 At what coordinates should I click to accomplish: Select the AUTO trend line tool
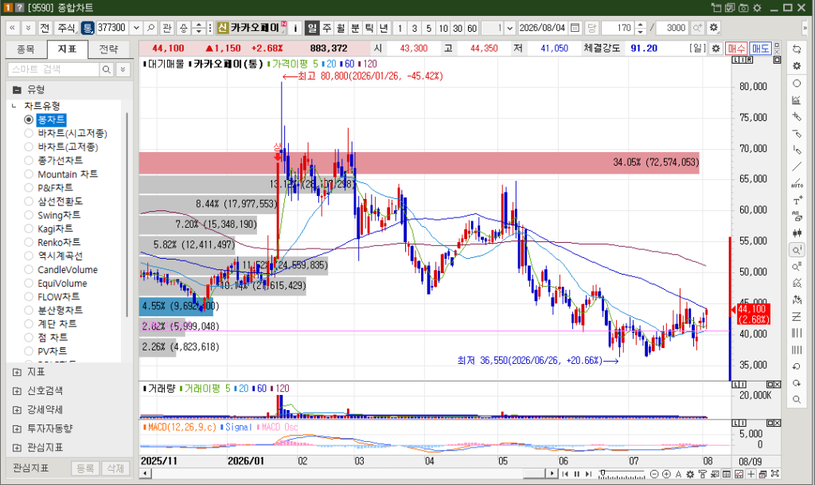[796, 183]
